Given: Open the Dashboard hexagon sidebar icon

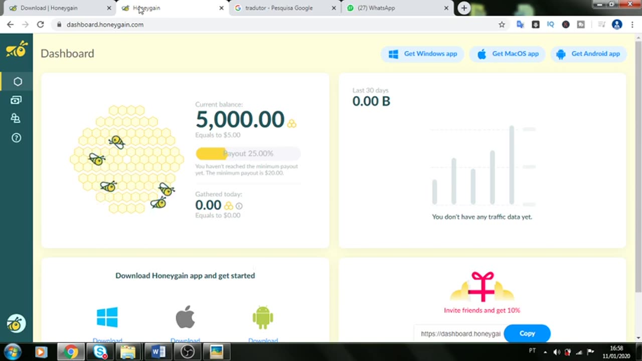Looking at the screenshot, I should coord(18,81).
